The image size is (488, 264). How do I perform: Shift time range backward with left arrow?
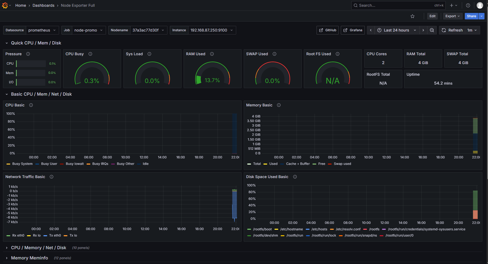point(371,30)
